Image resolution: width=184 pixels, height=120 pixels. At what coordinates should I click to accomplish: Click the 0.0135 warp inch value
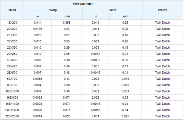[x=37, y=29]
